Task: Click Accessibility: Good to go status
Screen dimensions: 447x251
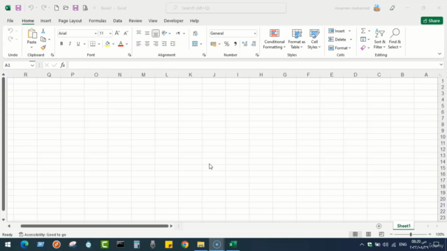Action: (x=43, y=235)
